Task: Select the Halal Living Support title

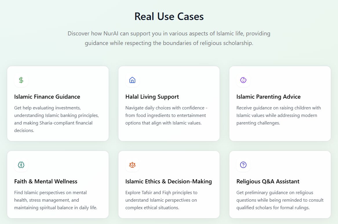Action: click(152, 97)
